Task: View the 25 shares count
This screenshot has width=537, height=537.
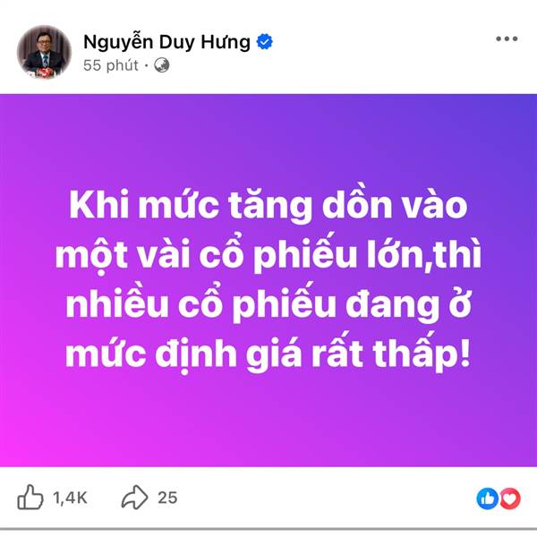Action: pyautogui.click(x=167, y=498)
